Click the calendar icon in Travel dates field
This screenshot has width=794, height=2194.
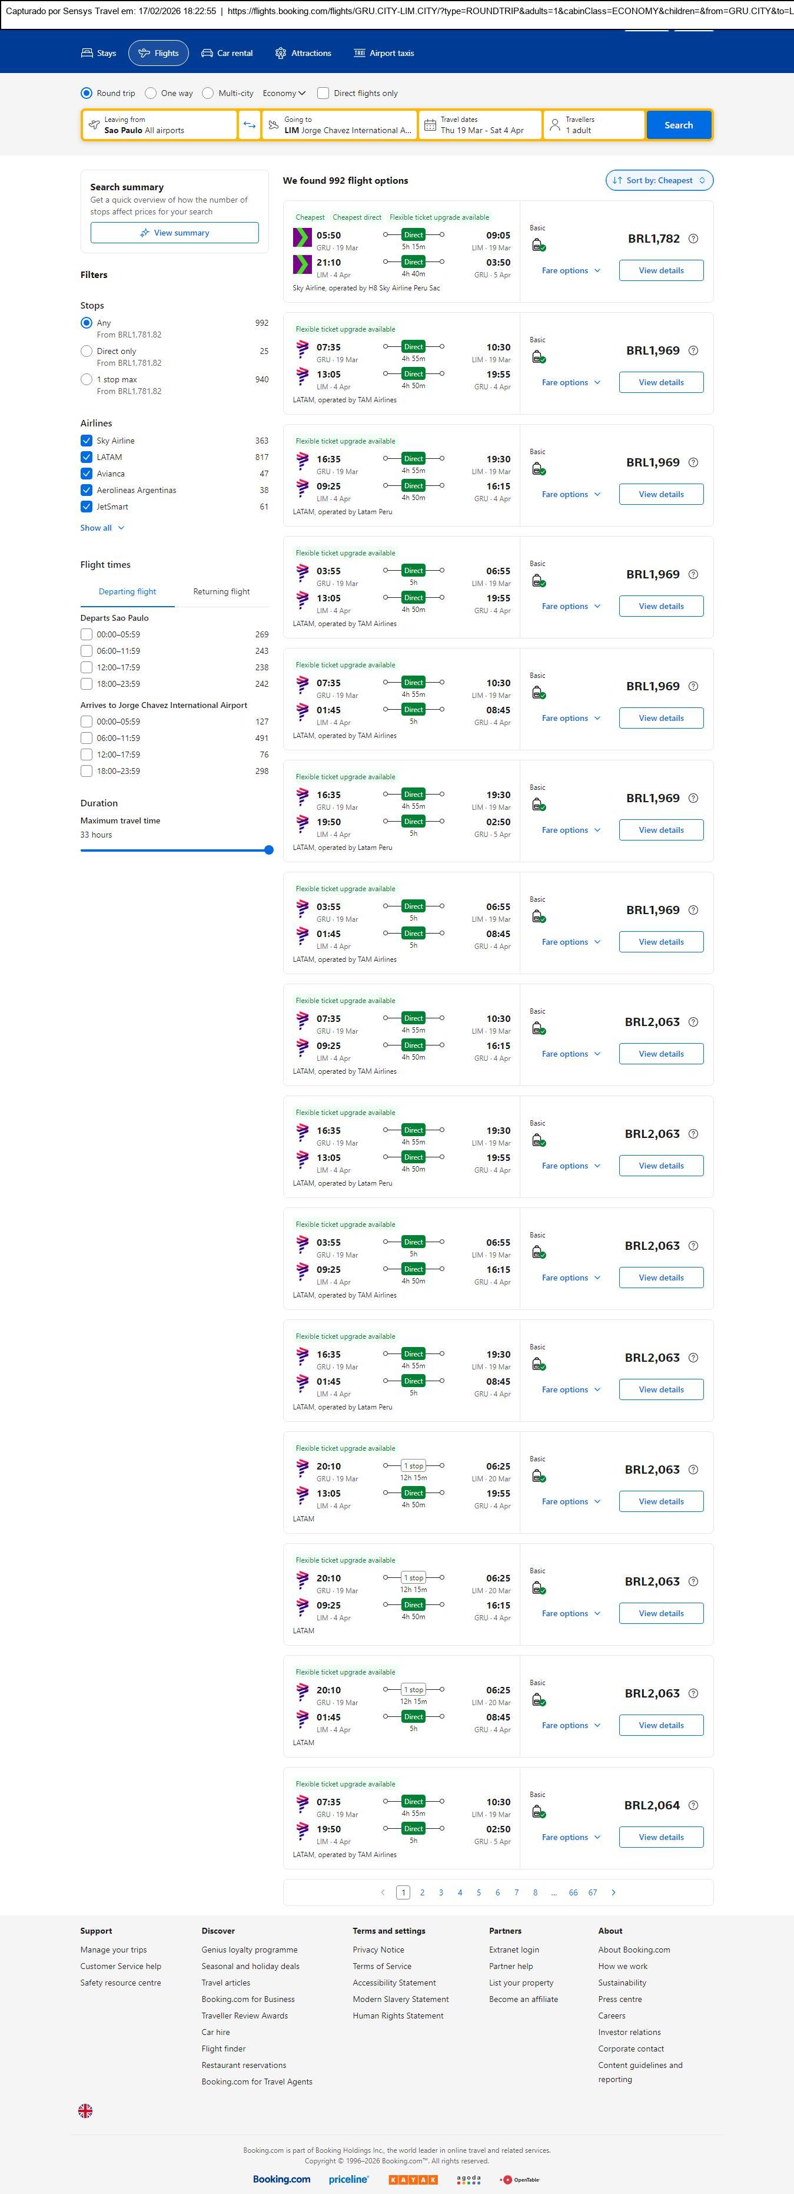click(x=431, y=125)
